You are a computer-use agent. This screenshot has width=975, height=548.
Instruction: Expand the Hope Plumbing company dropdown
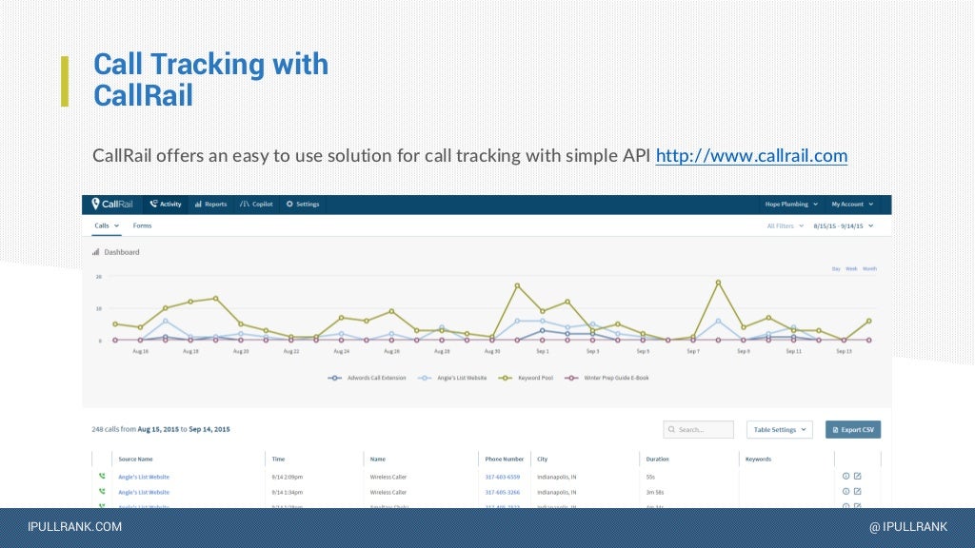(791, 204)
